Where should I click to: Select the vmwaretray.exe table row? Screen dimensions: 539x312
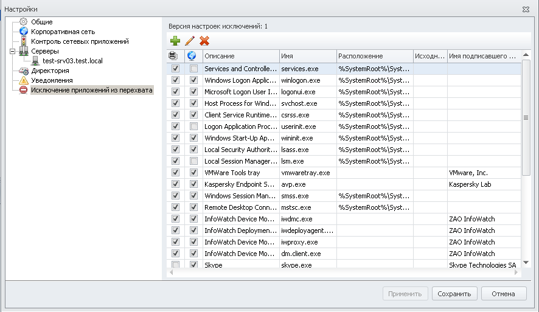click(305, 173)
